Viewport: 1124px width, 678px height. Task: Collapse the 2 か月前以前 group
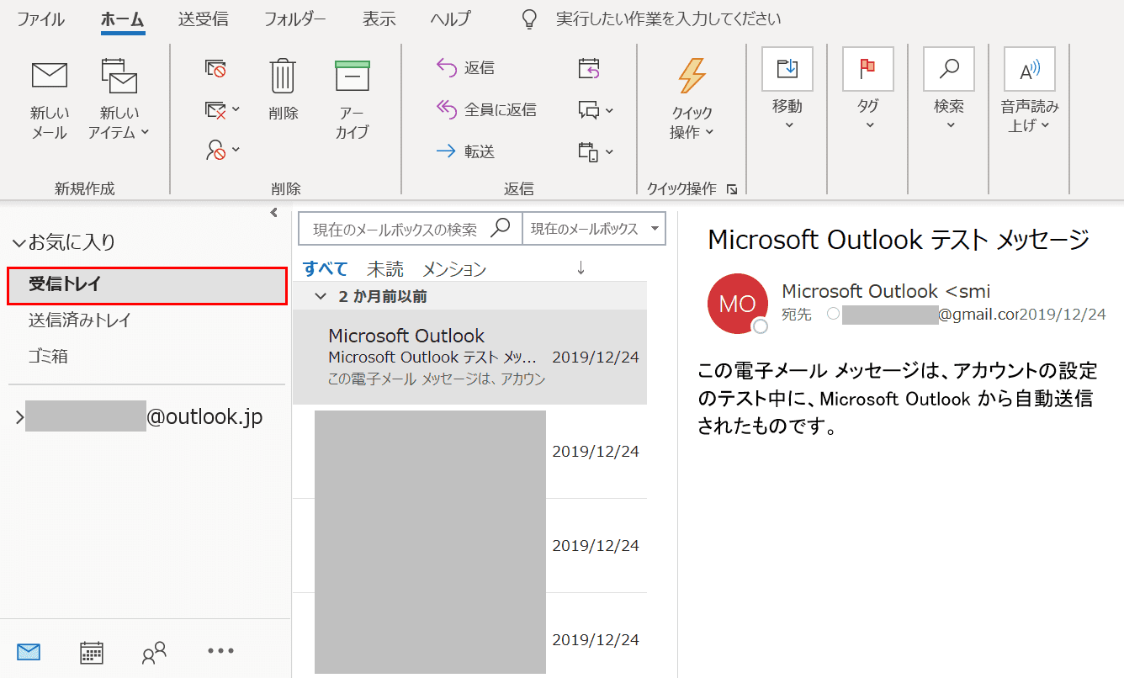point(320,296)
